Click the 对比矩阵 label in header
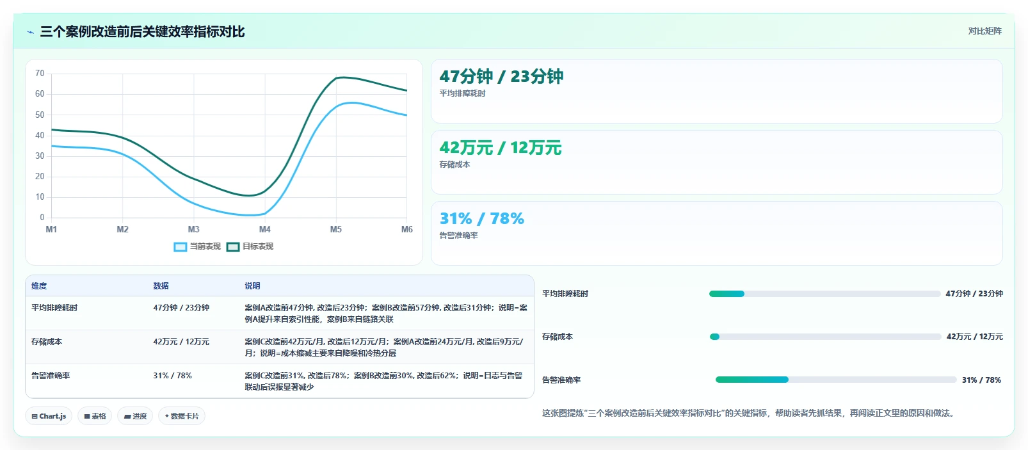Viewport: 1028px width, 450px height. [x=984, y=31]
